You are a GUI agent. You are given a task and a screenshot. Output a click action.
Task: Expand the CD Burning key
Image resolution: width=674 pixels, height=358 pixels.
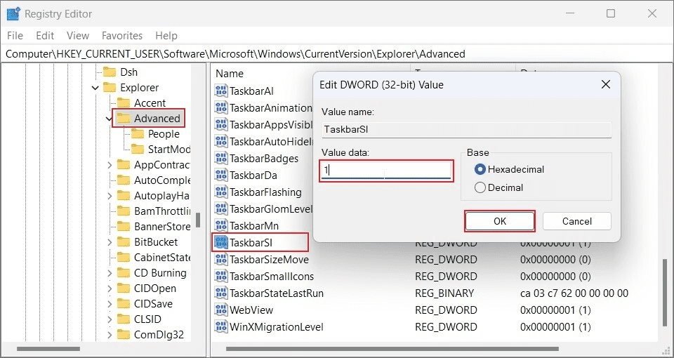[110, 273]
